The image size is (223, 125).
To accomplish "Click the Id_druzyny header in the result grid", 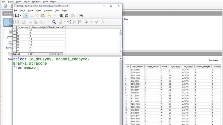I will (23, 27).
